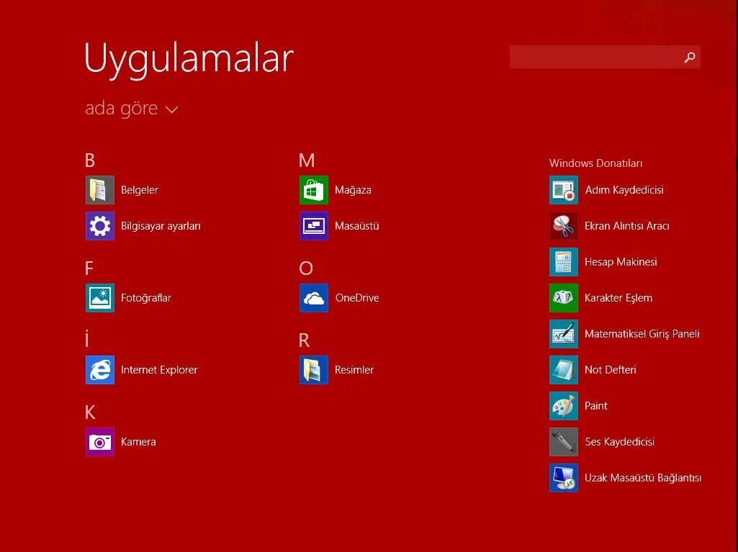Jump to letter group B header

(x=90, y=160)
